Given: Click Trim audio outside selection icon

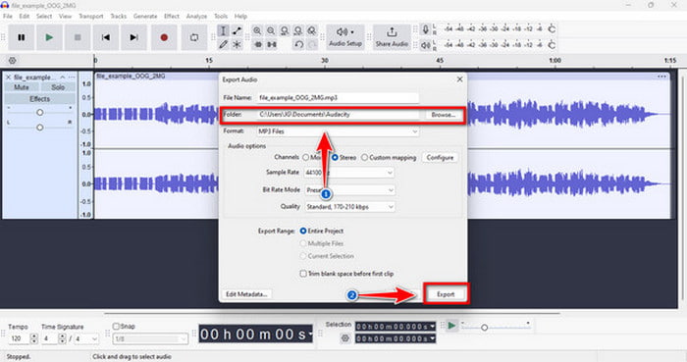Looking at the screenshot, I should (257, 44).
